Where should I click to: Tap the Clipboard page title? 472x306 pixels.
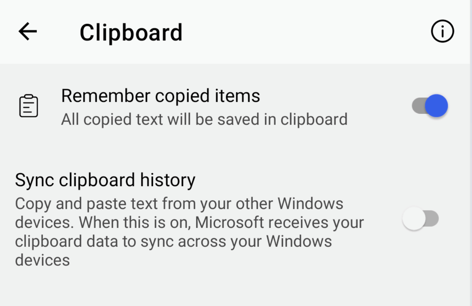[132, 32]
